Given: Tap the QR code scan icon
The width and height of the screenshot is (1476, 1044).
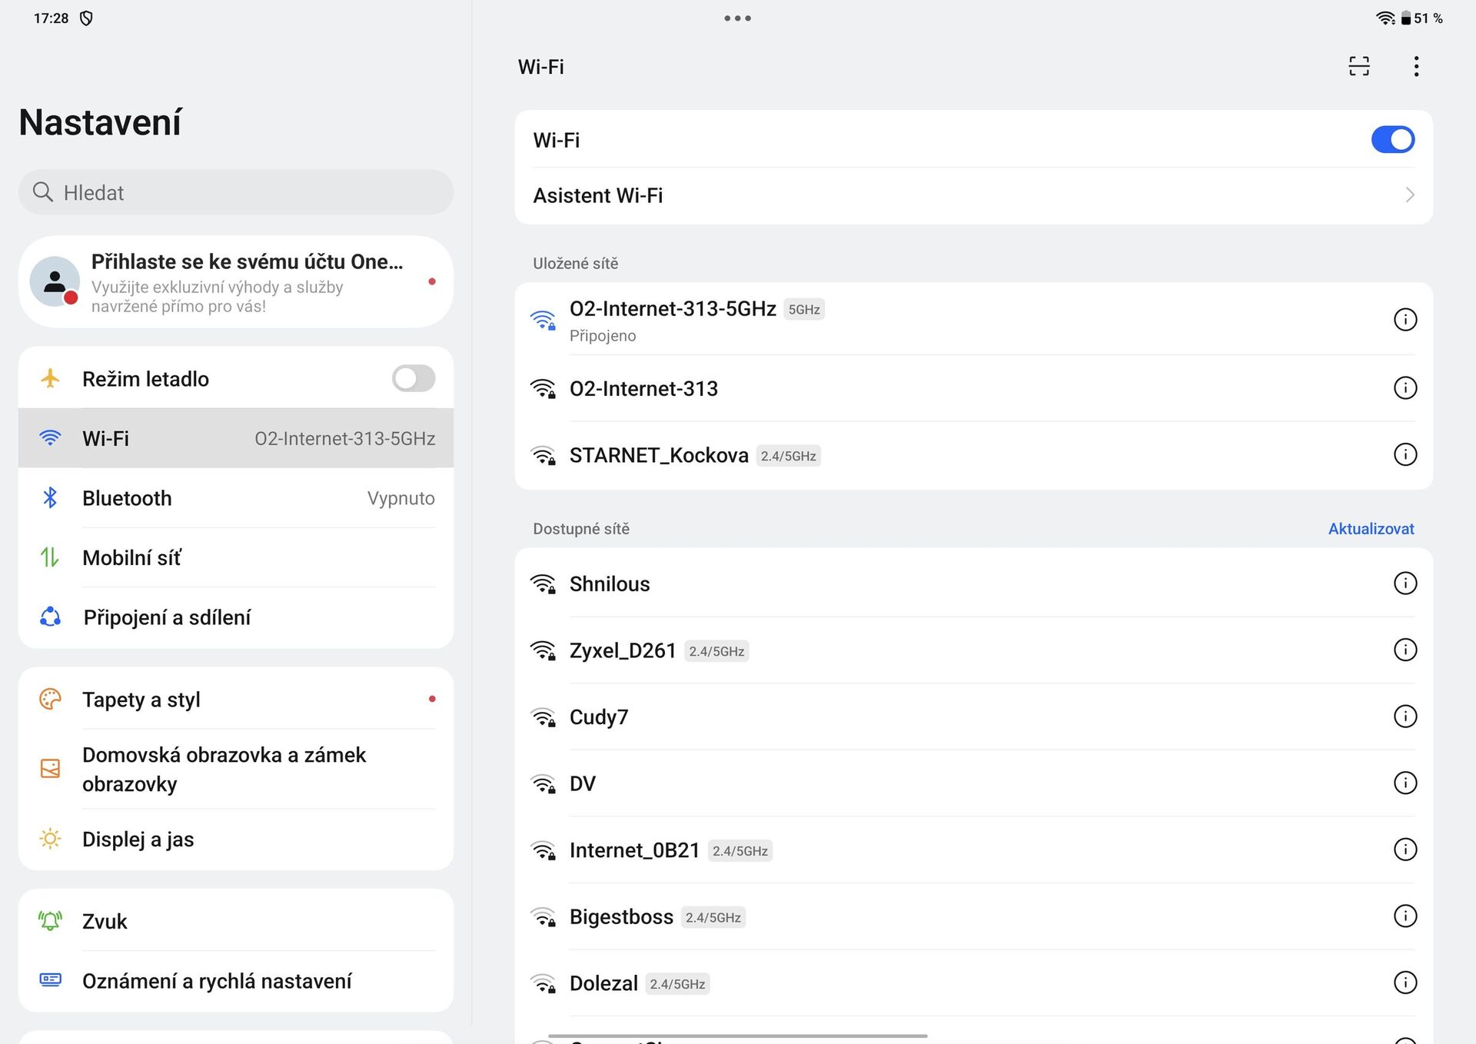Looking at the screenshot, I should [x=1358, y=66].
